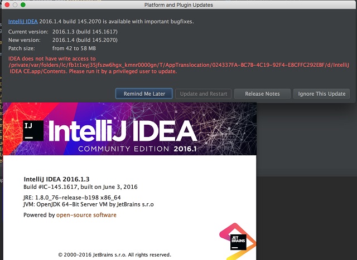Click the Current version value 2016.1.3 (build 145.1617)
Image resolution: width=357 pixels, height=260 pixels.
(x=85, y=32)
